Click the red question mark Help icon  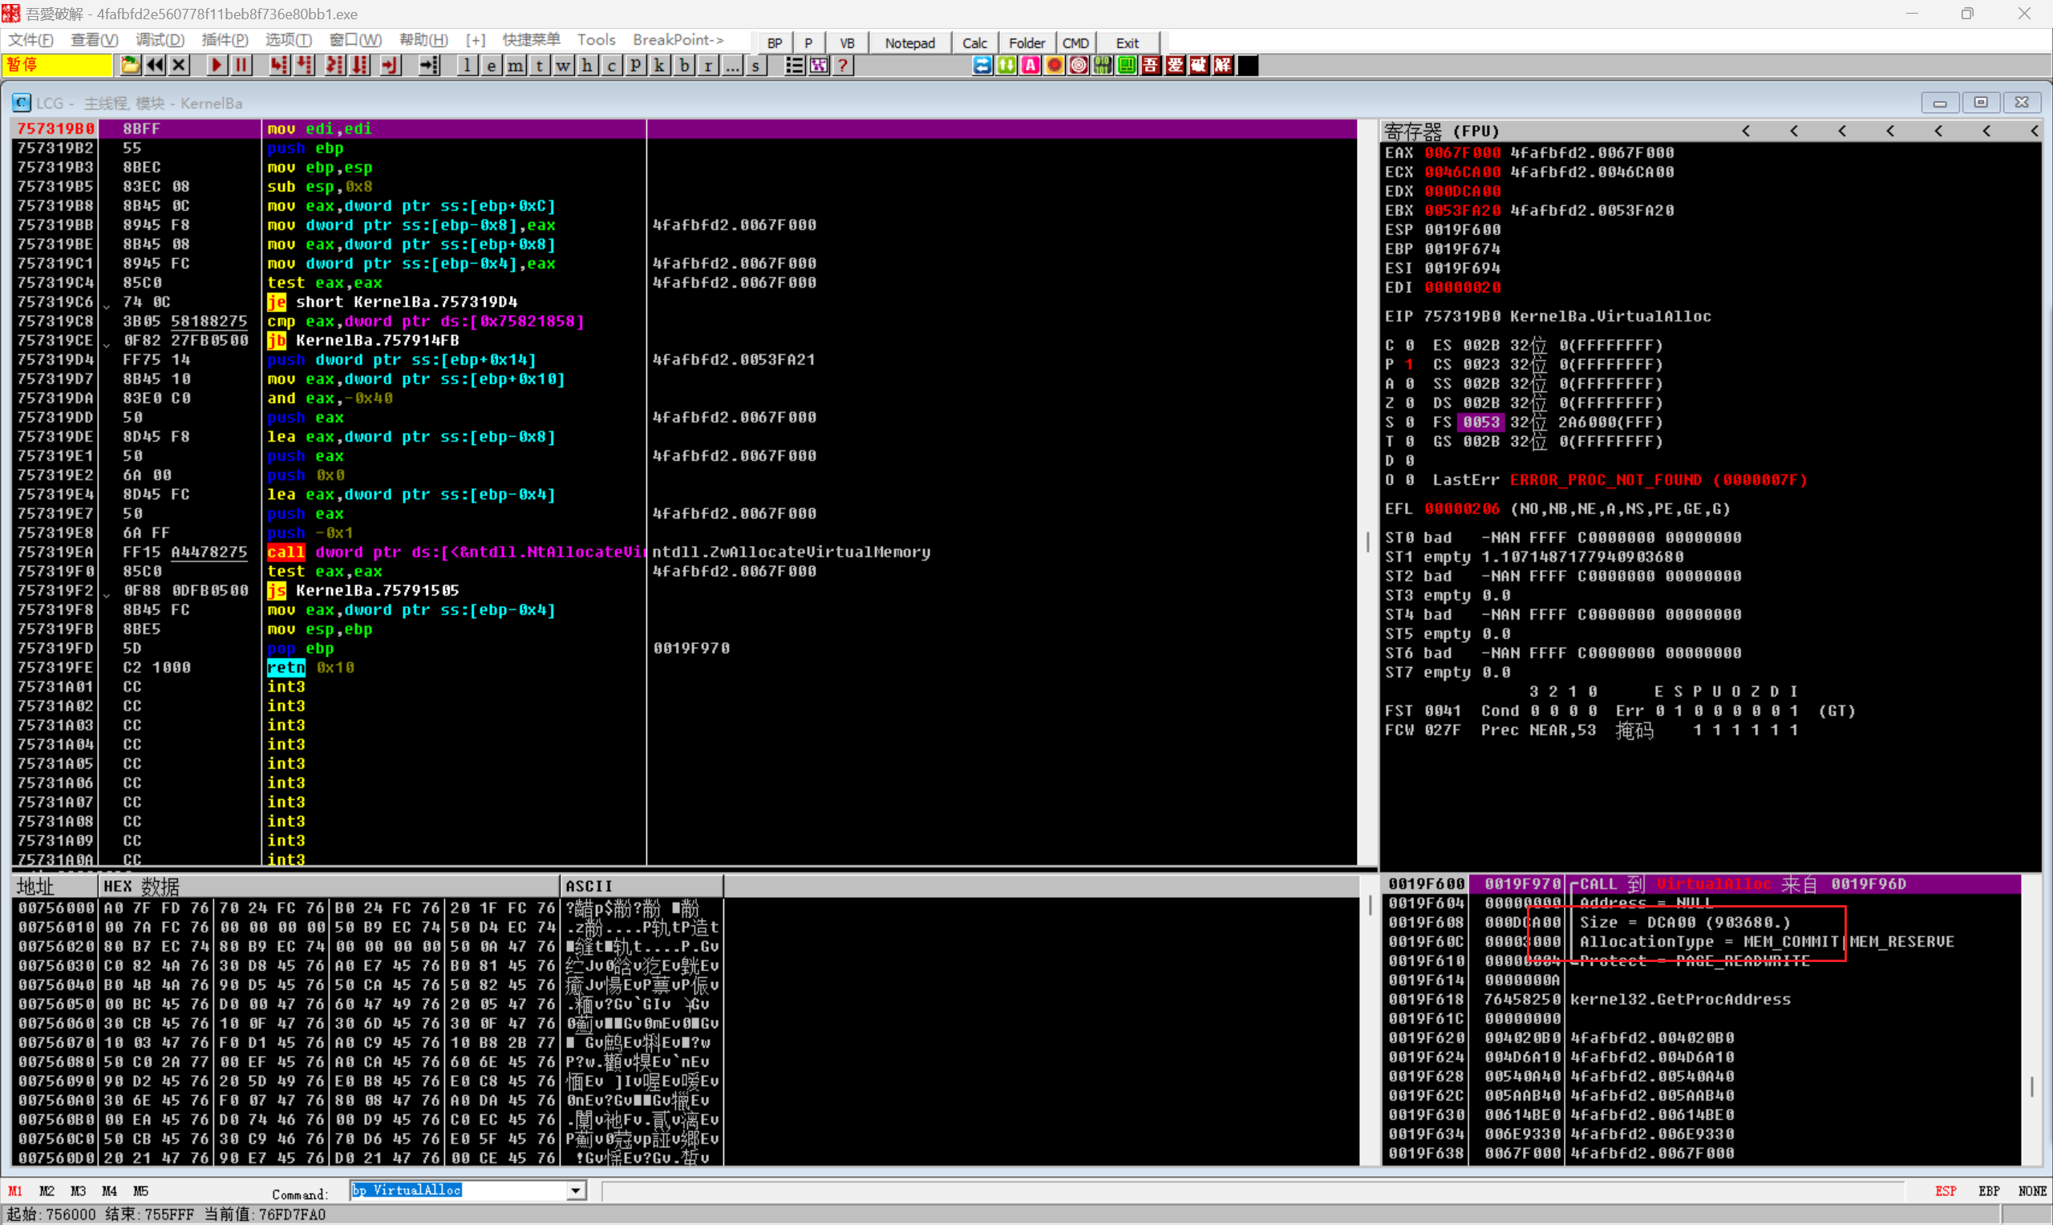click(842, 65)
